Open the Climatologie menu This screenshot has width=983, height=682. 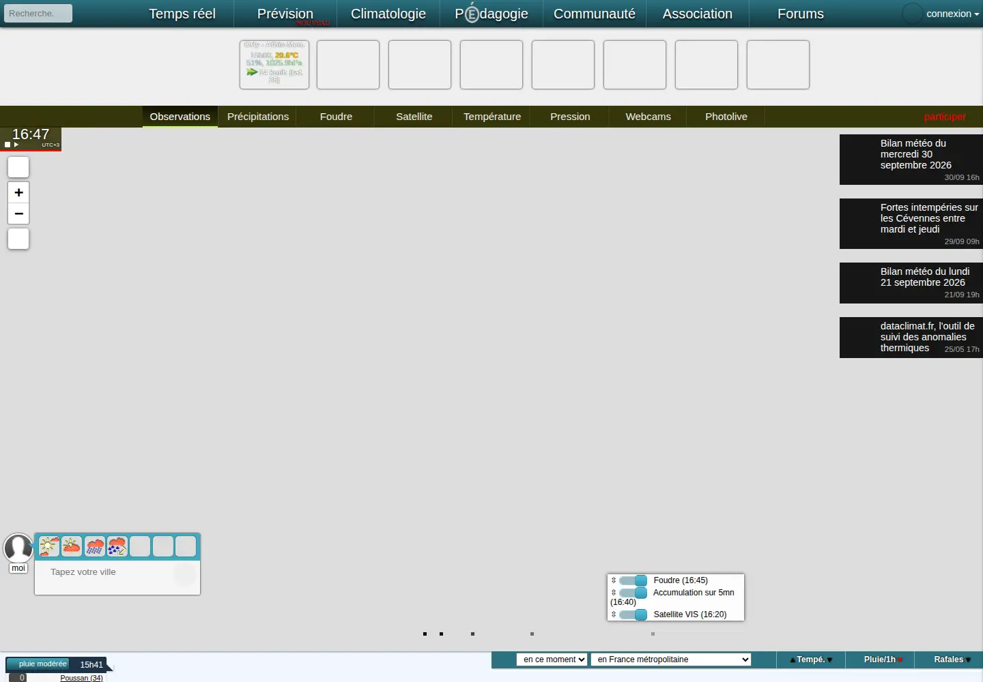coord(388,14)
